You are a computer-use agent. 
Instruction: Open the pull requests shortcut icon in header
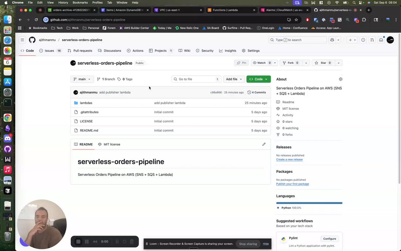pos(372,40)
